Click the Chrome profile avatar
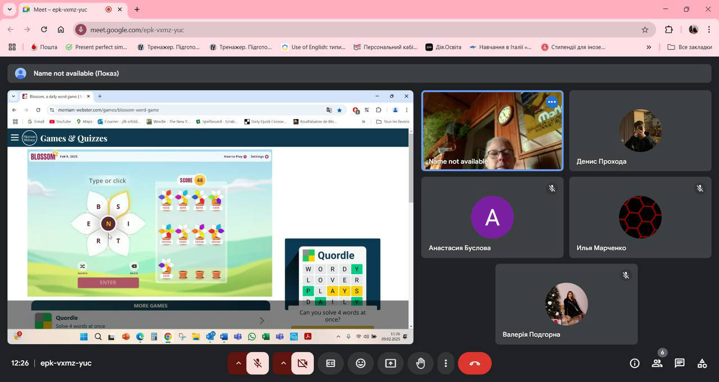This screenshot has height=382, width=719. [693, 30]
